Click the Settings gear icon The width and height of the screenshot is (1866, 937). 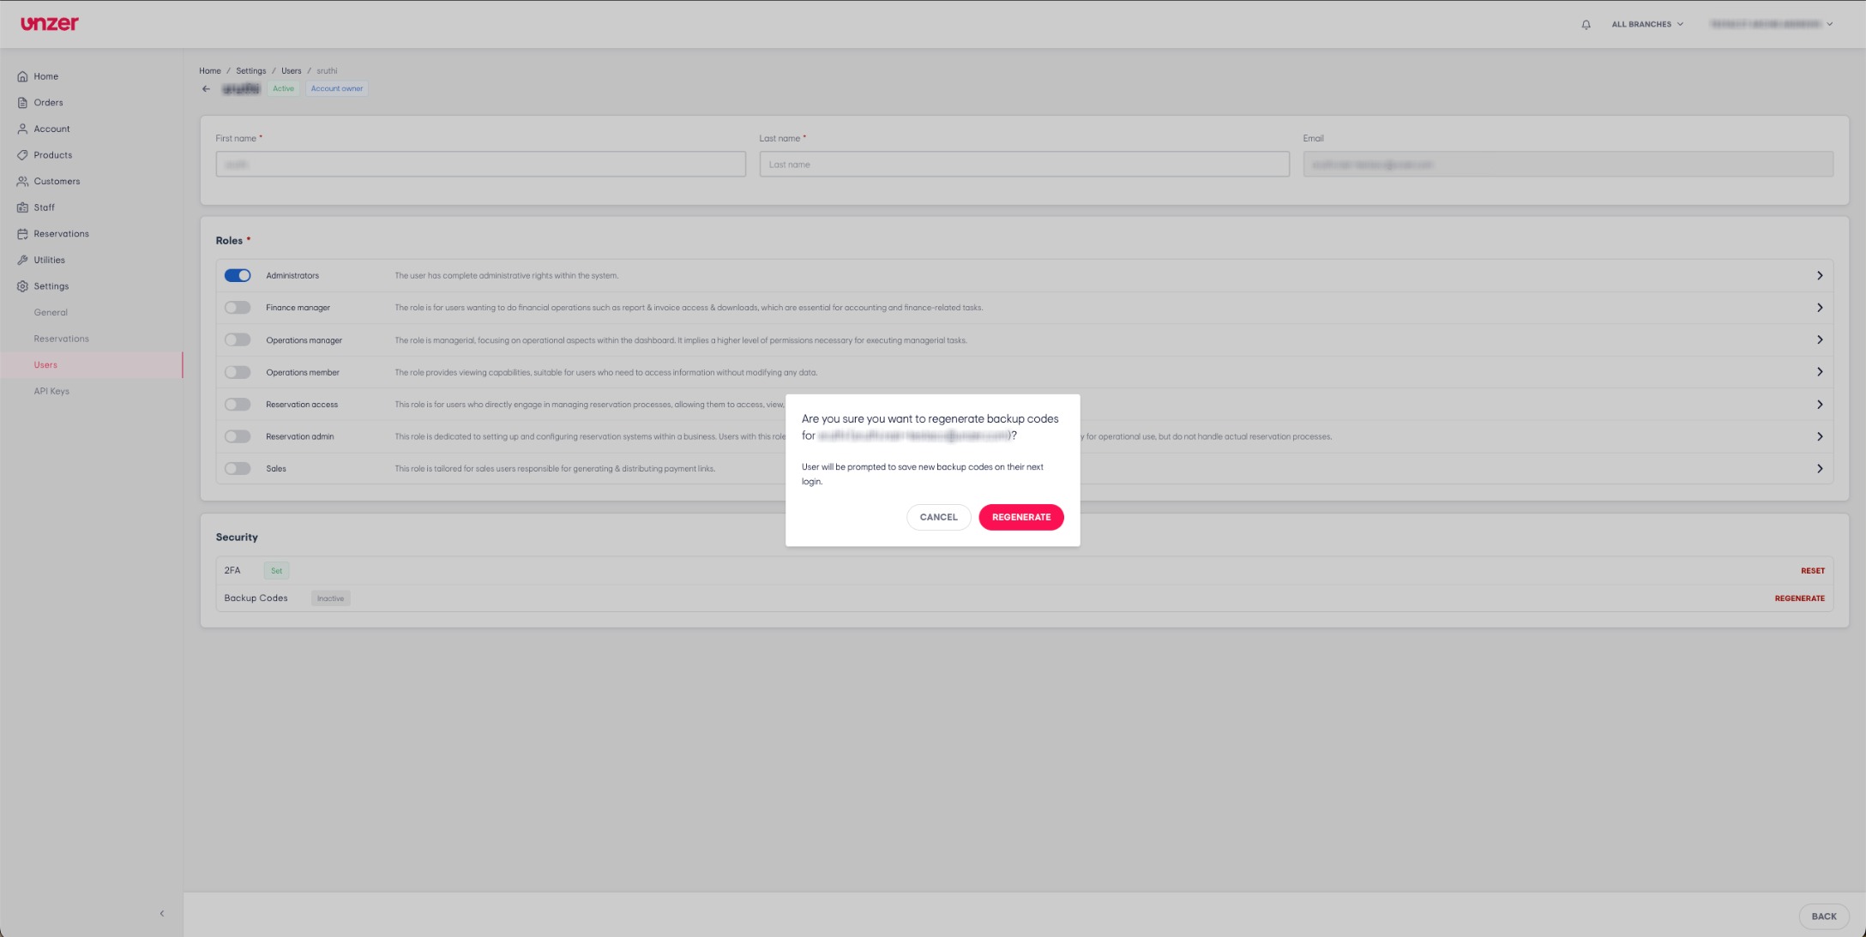22,286
